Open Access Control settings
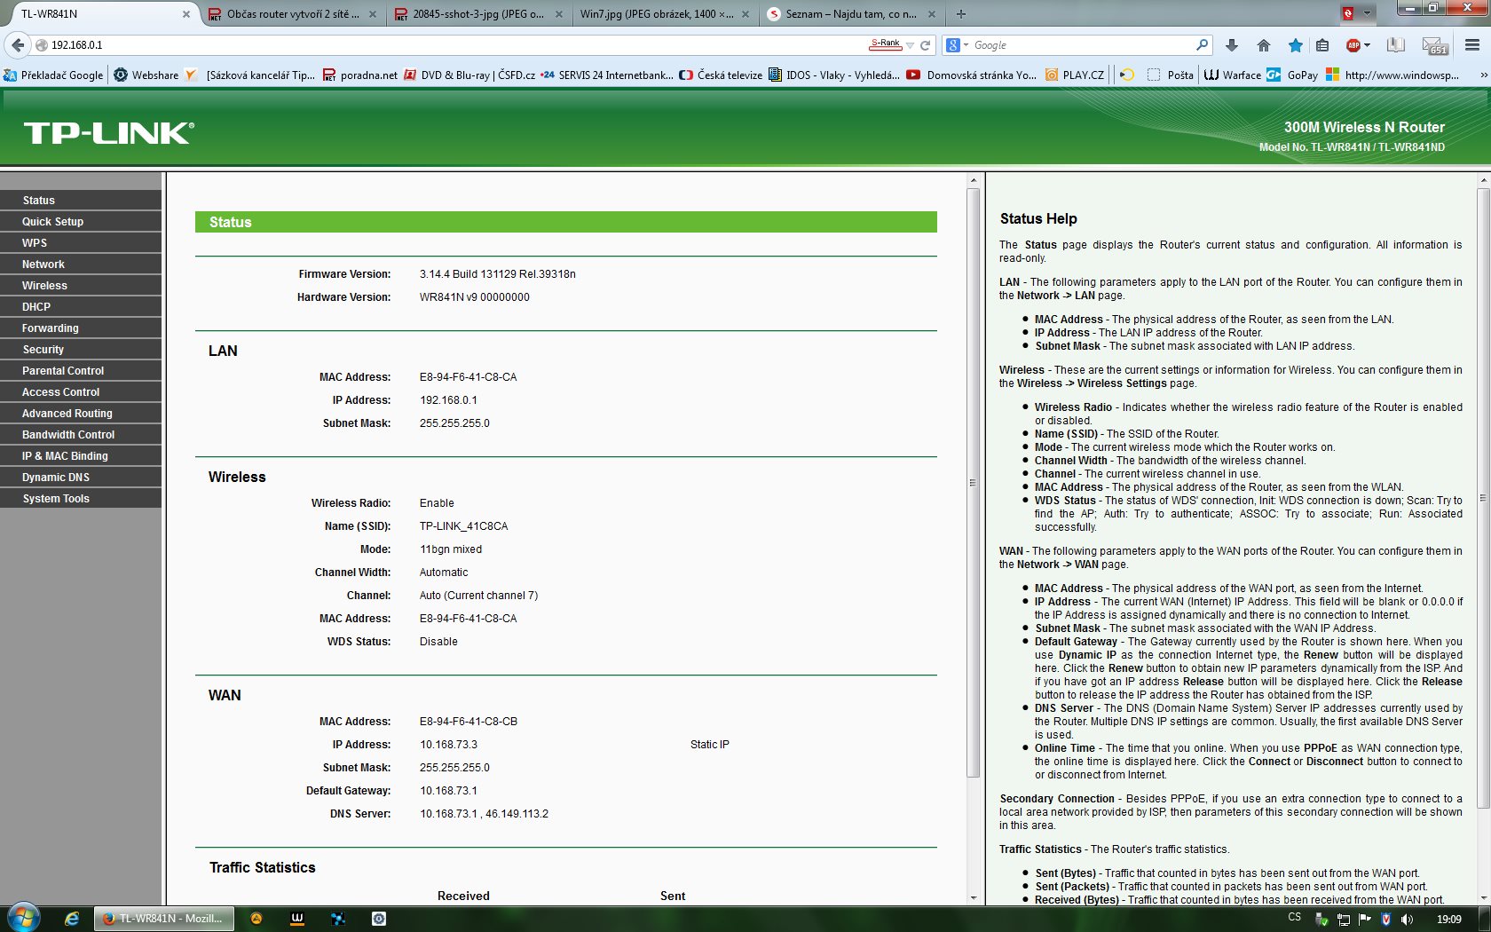Viewport: 1491px width, 932px height. click(x=81, y=392)
